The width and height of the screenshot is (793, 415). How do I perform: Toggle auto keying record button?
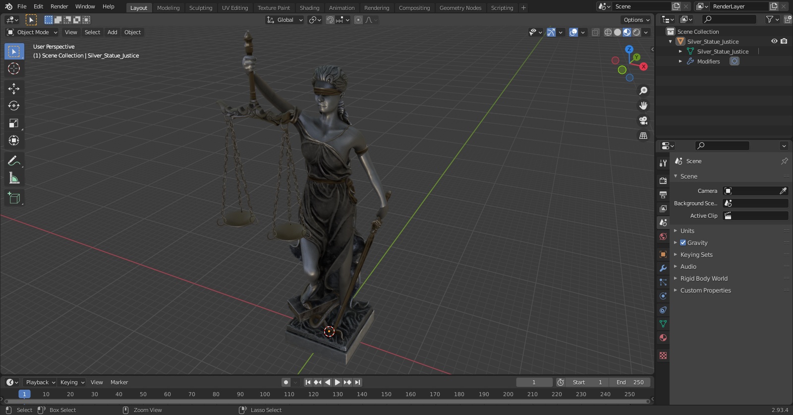pyautogui.click(x=286, y=382)
